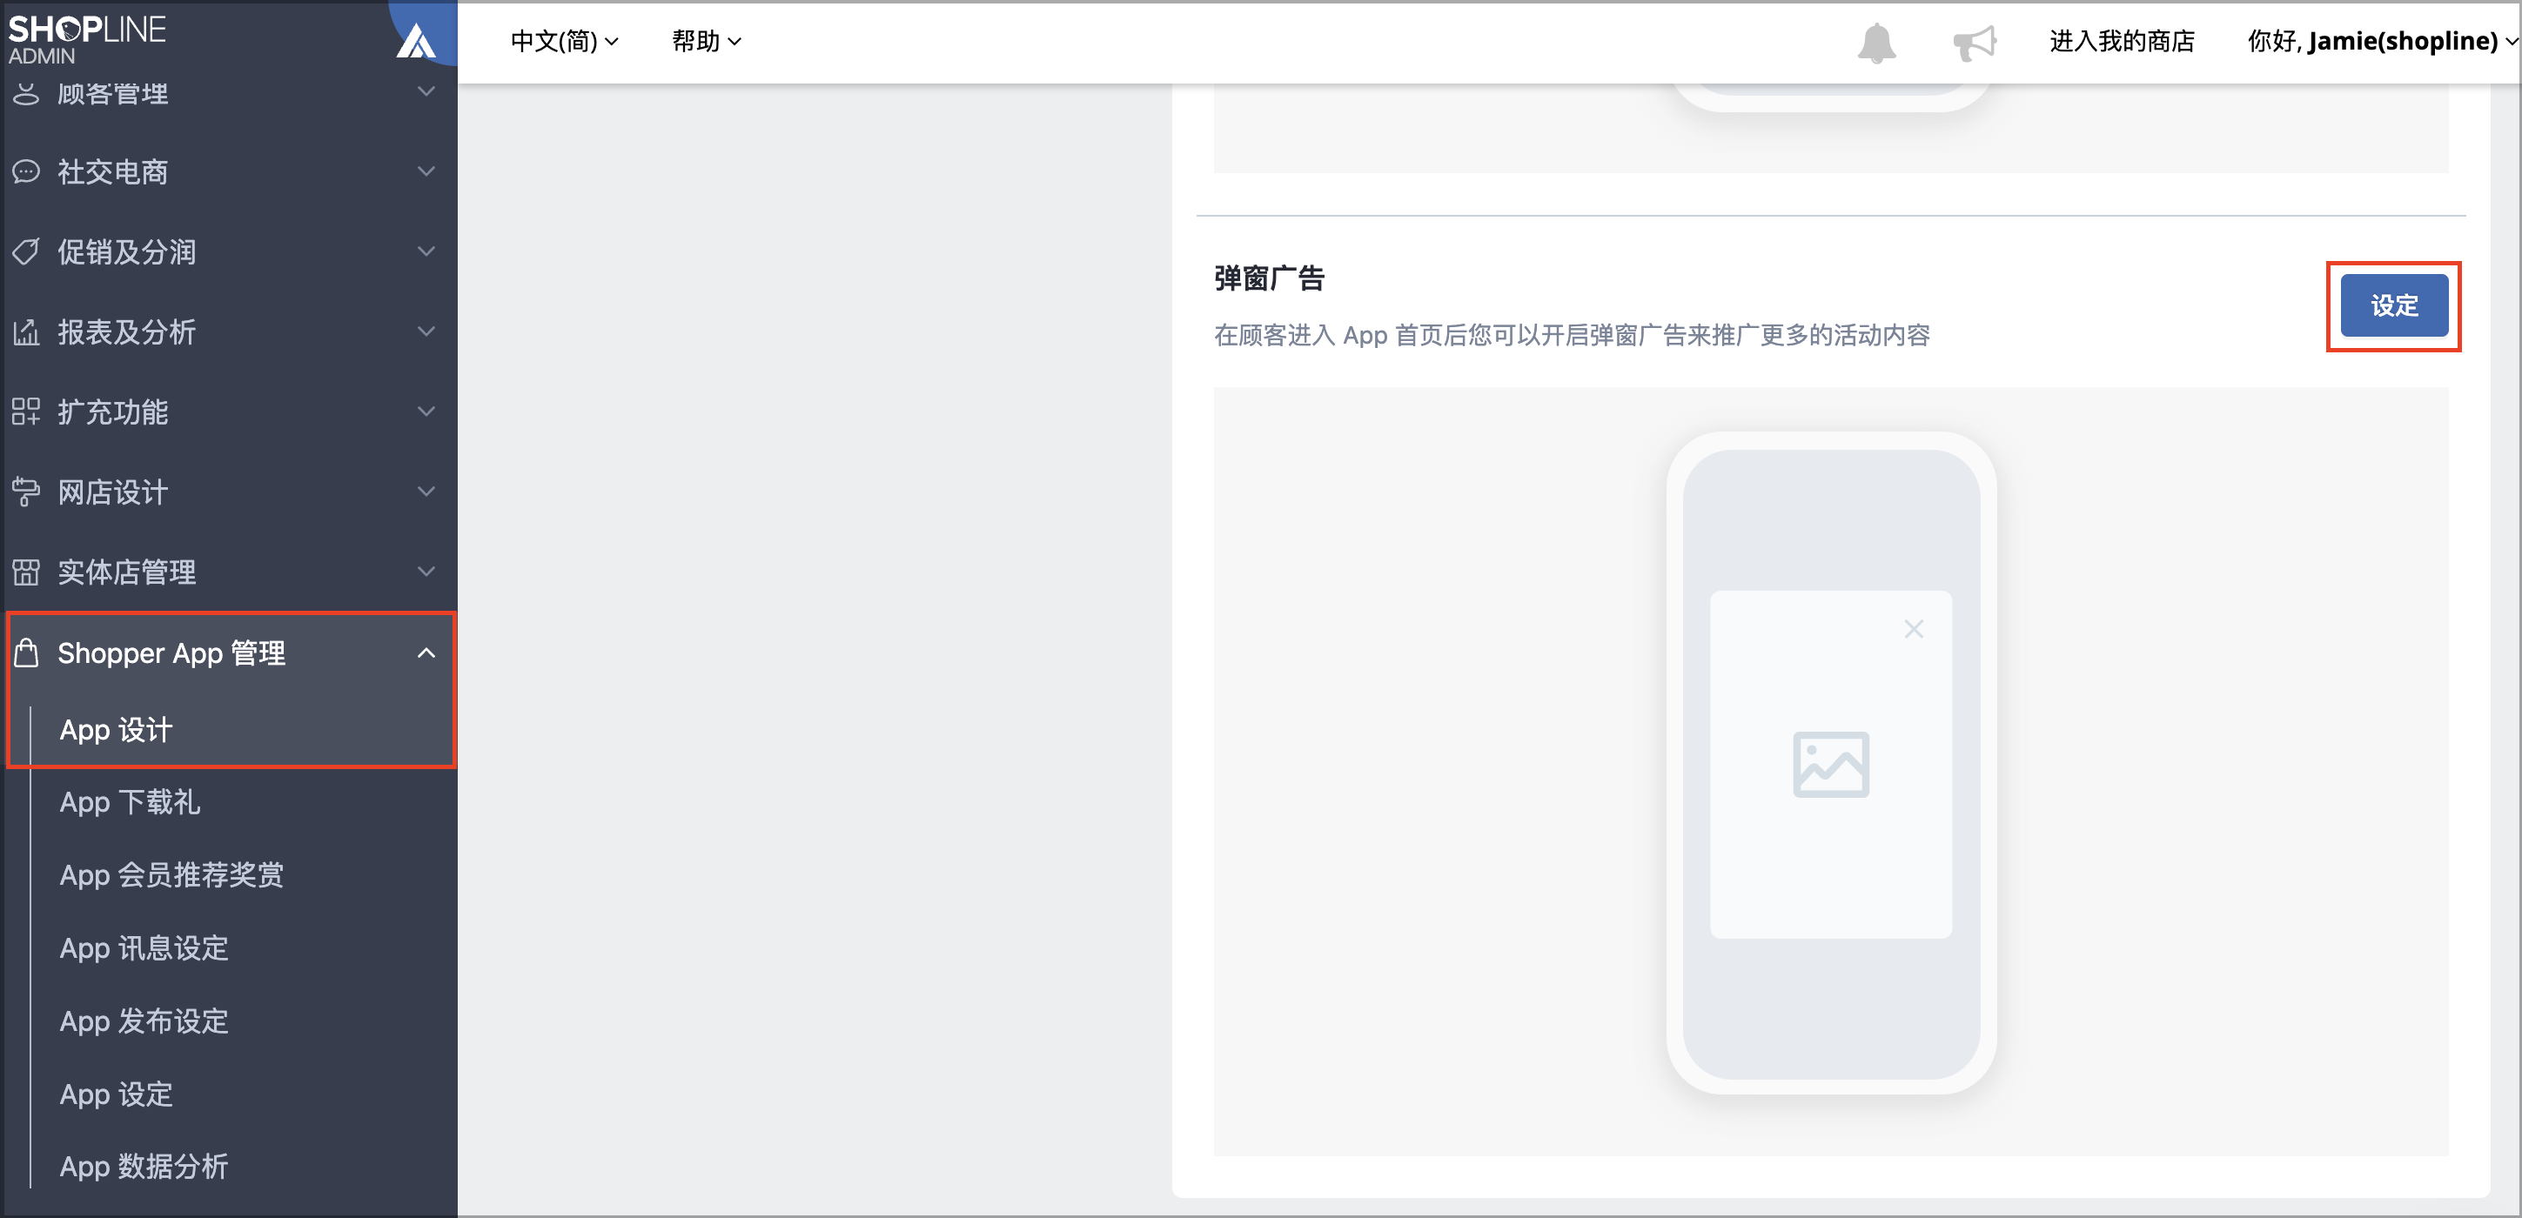The height and width of the screenshot is (1218, 2522).
Task: Click the social commerce chat bubble icon
Action: [x=26, y=172]
